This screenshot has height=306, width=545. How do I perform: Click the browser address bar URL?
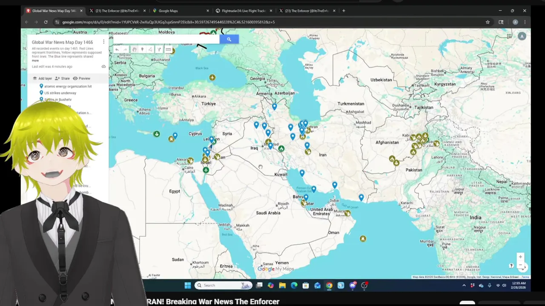click(x=168, y=22)
